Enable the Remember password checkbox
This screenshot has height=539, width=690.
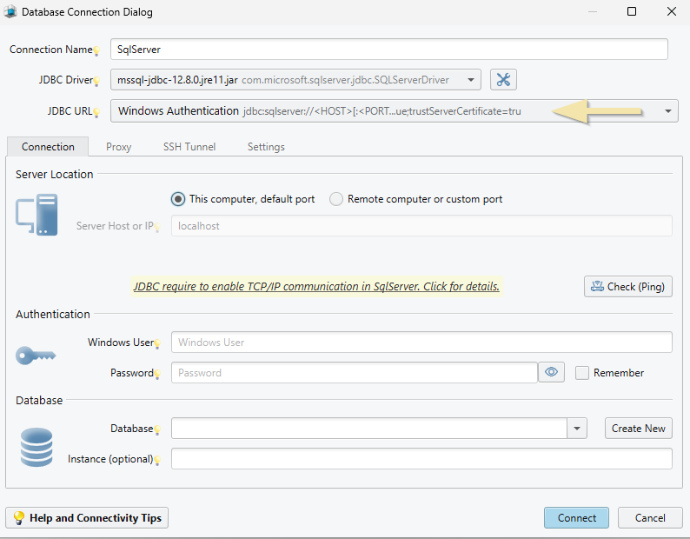tap(582, 373)
